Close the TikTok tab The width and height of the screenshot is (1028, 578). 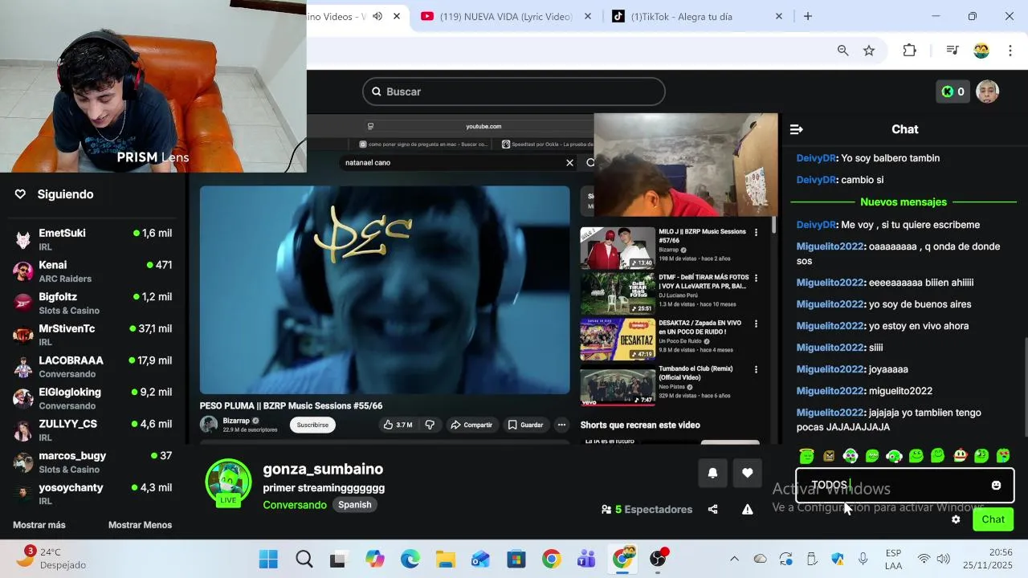778,16
